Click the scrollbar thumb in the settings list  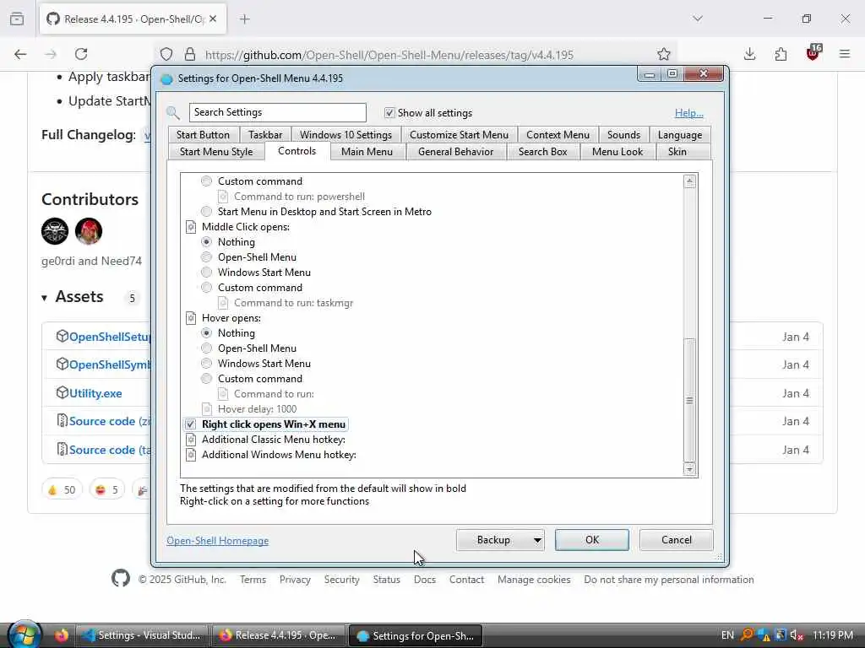tap(689, 400)
